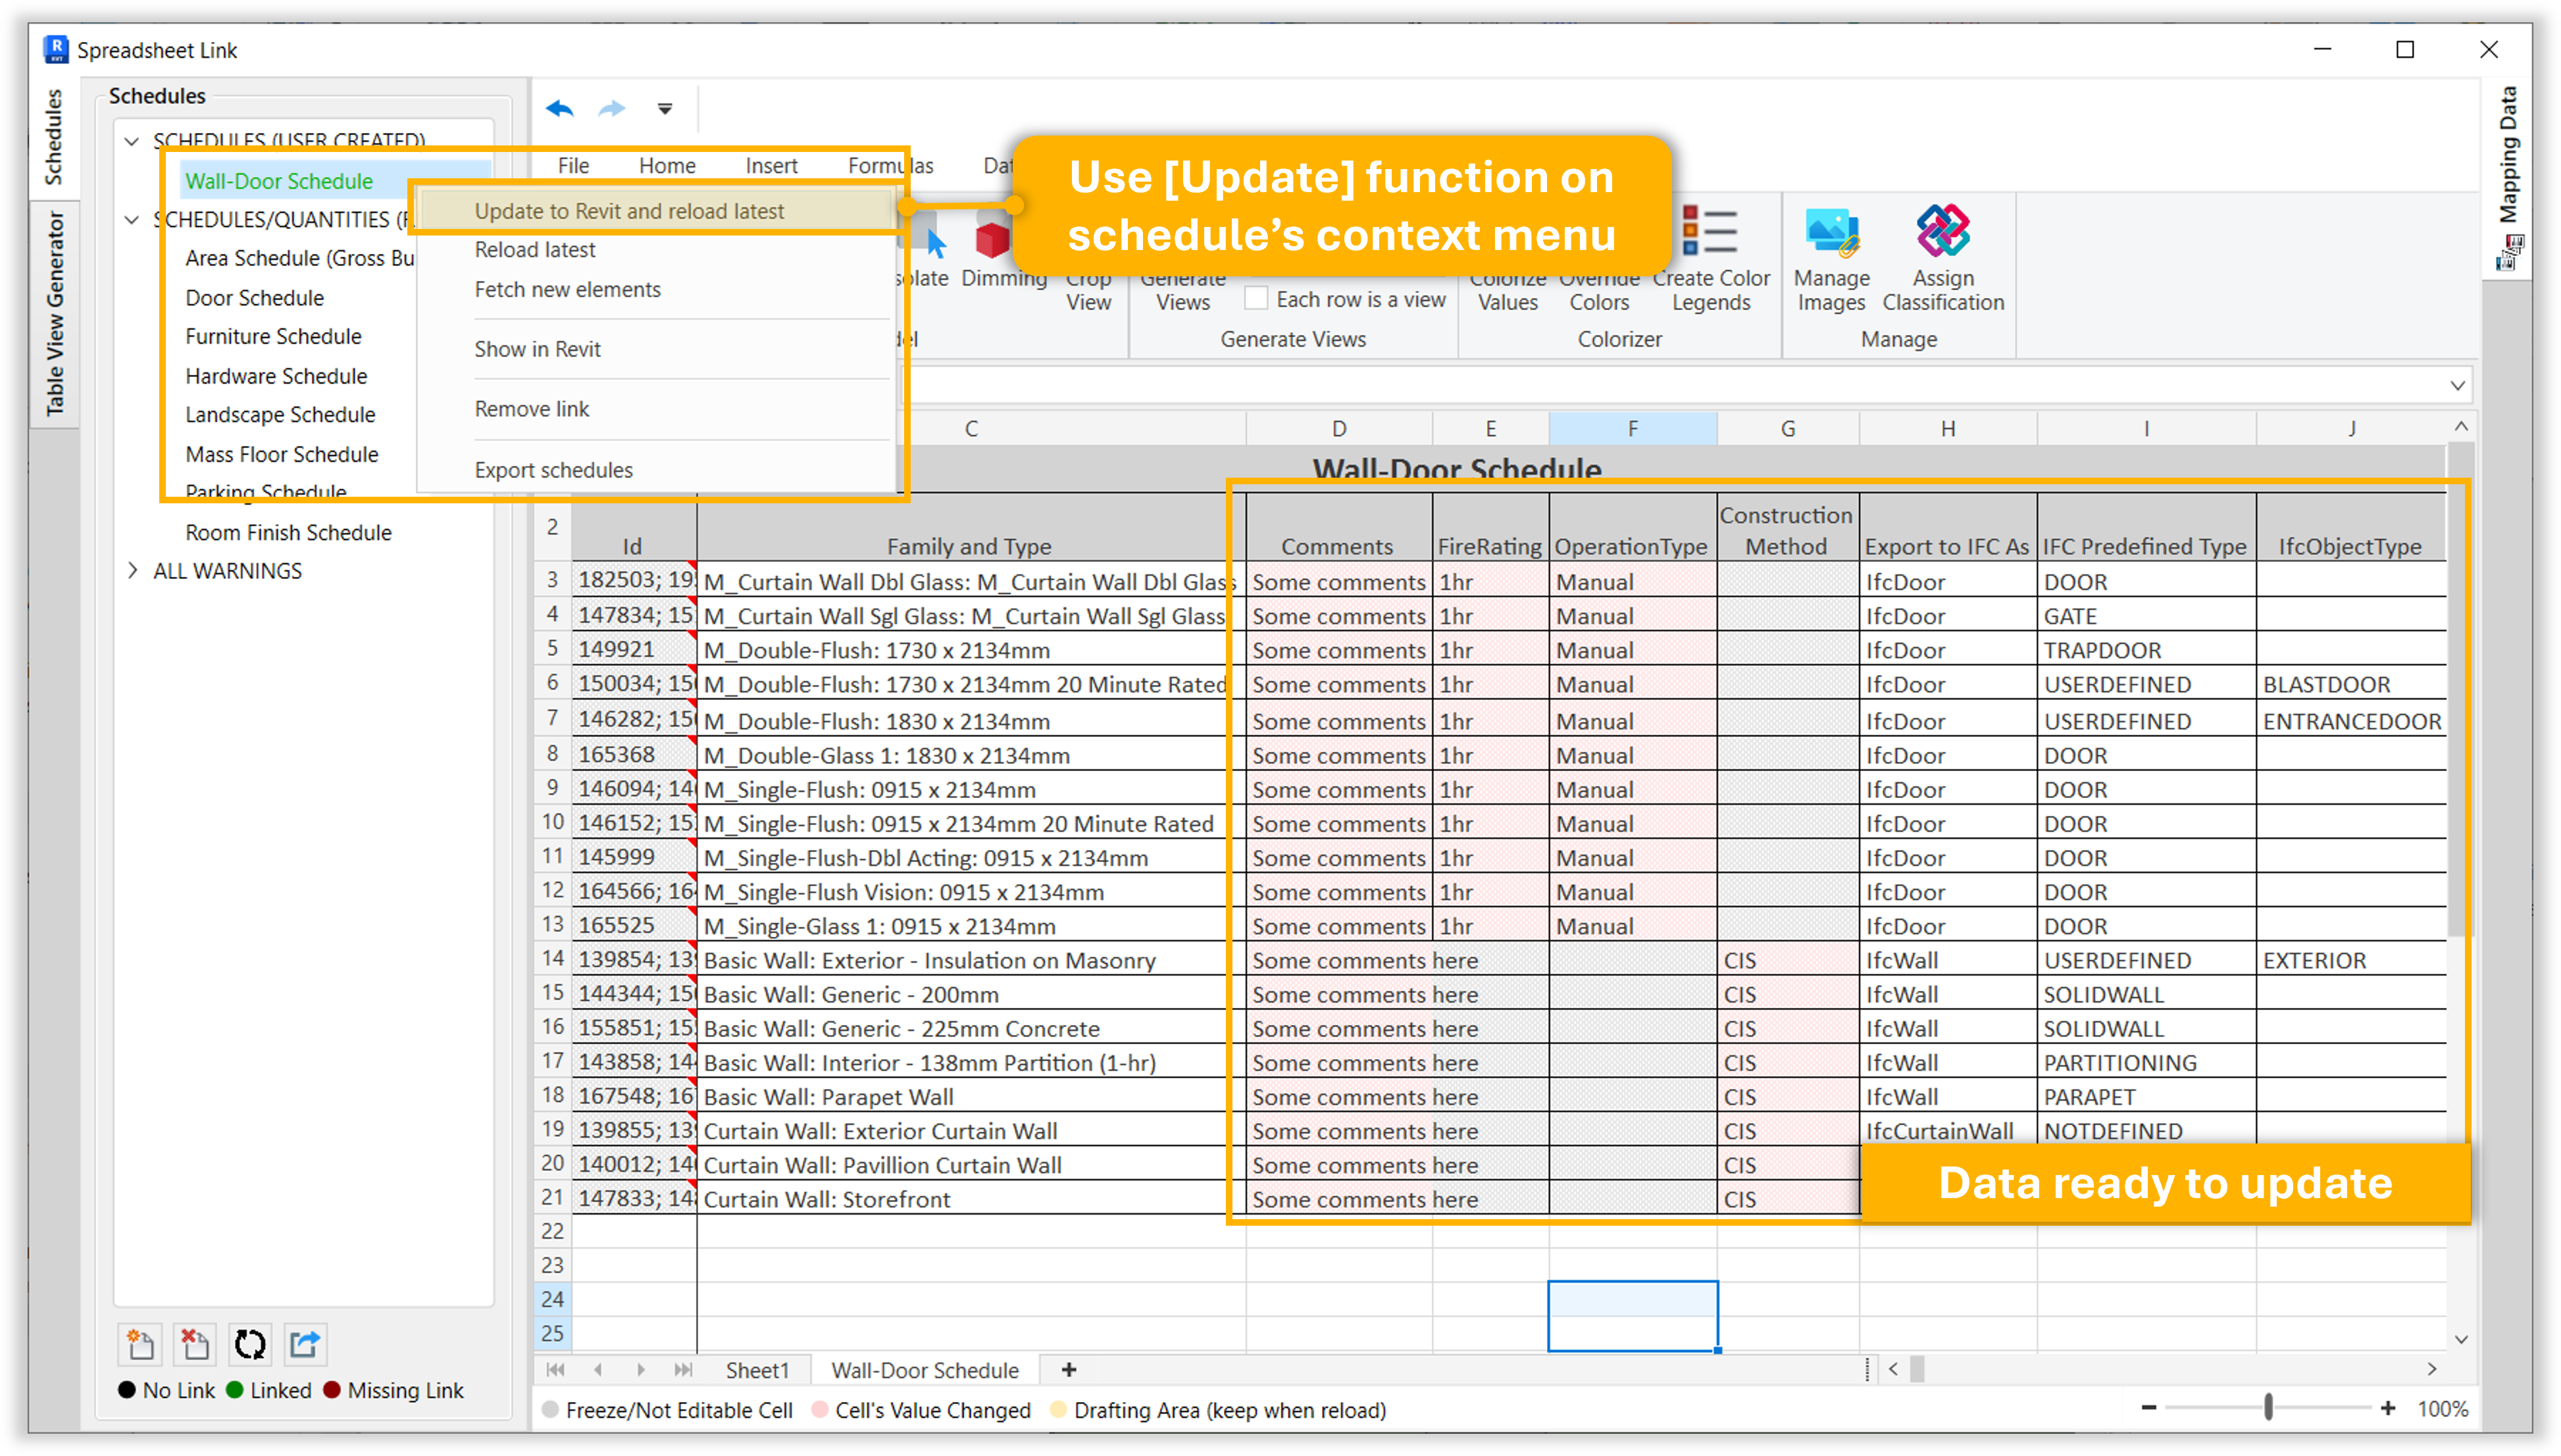Open quick access toolbar dropdown arrow
The width and height of the screenshot is (2561, 1456).
coord(665,108)
